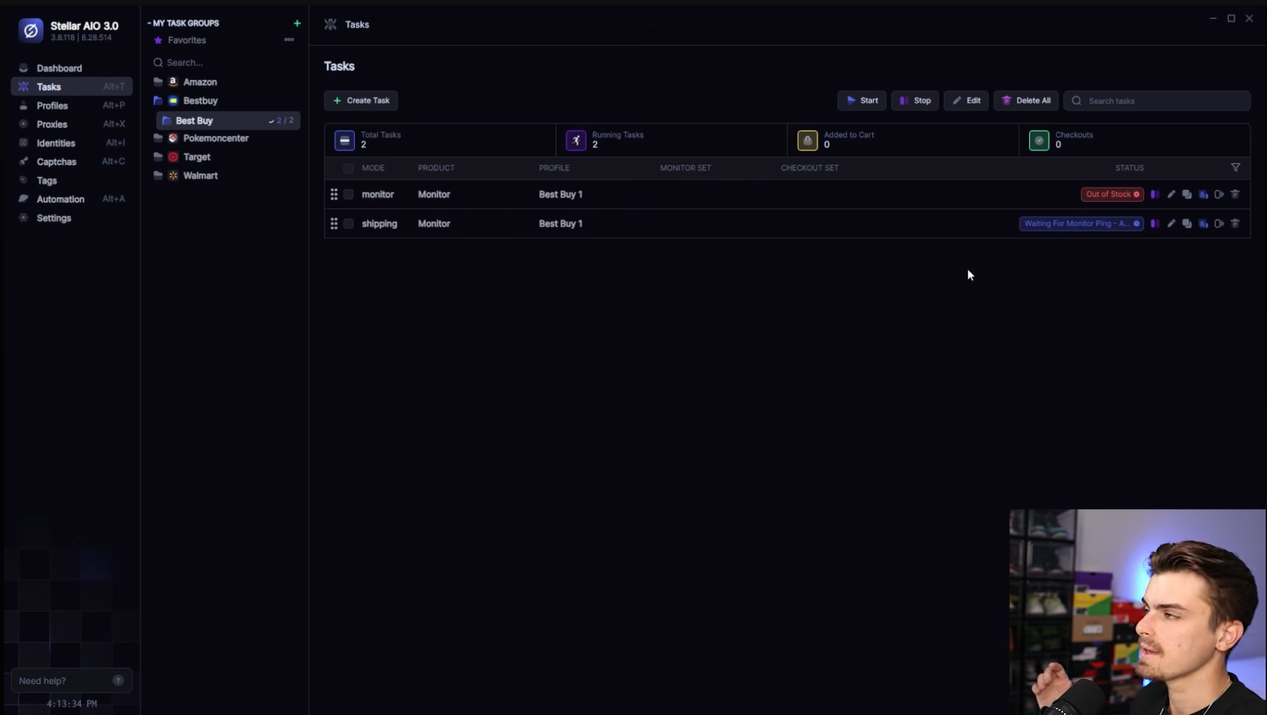Click Delete All button

point(1026,100)
